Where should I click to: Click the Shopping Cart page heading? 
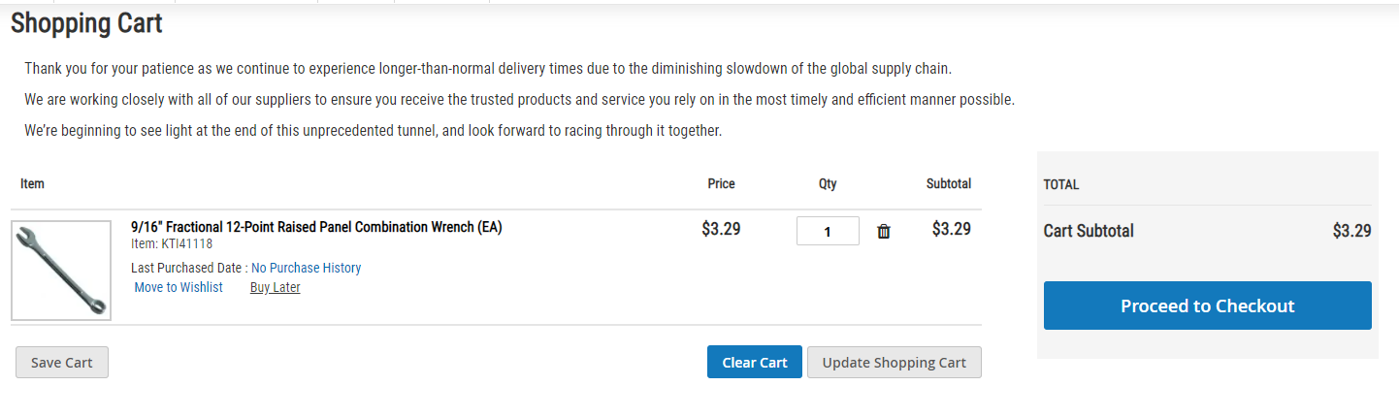[86, 23]
